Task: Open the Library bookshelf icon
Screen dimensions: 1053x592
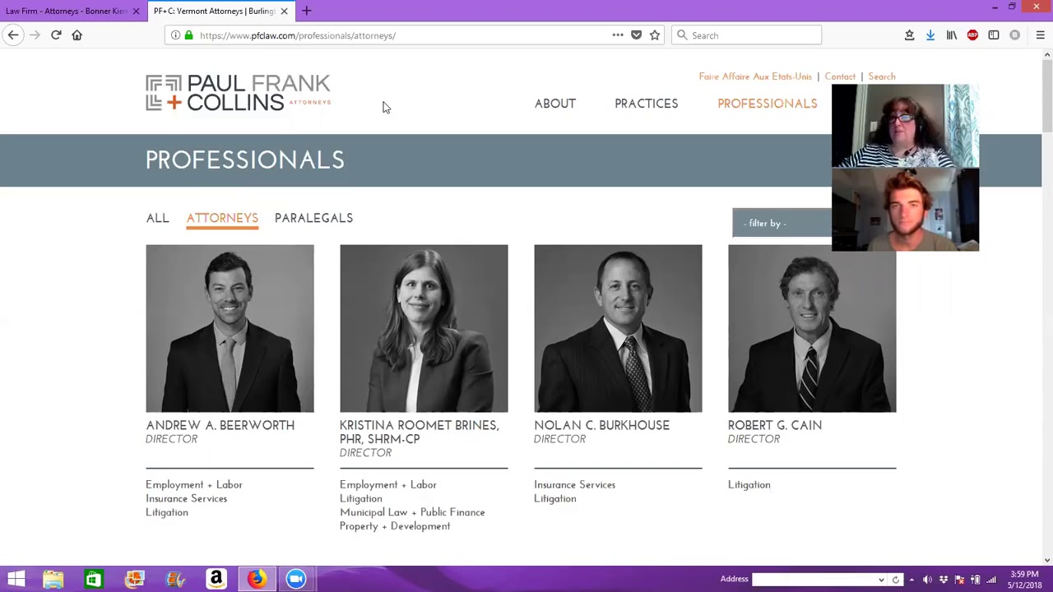Action: click(952, 35)
